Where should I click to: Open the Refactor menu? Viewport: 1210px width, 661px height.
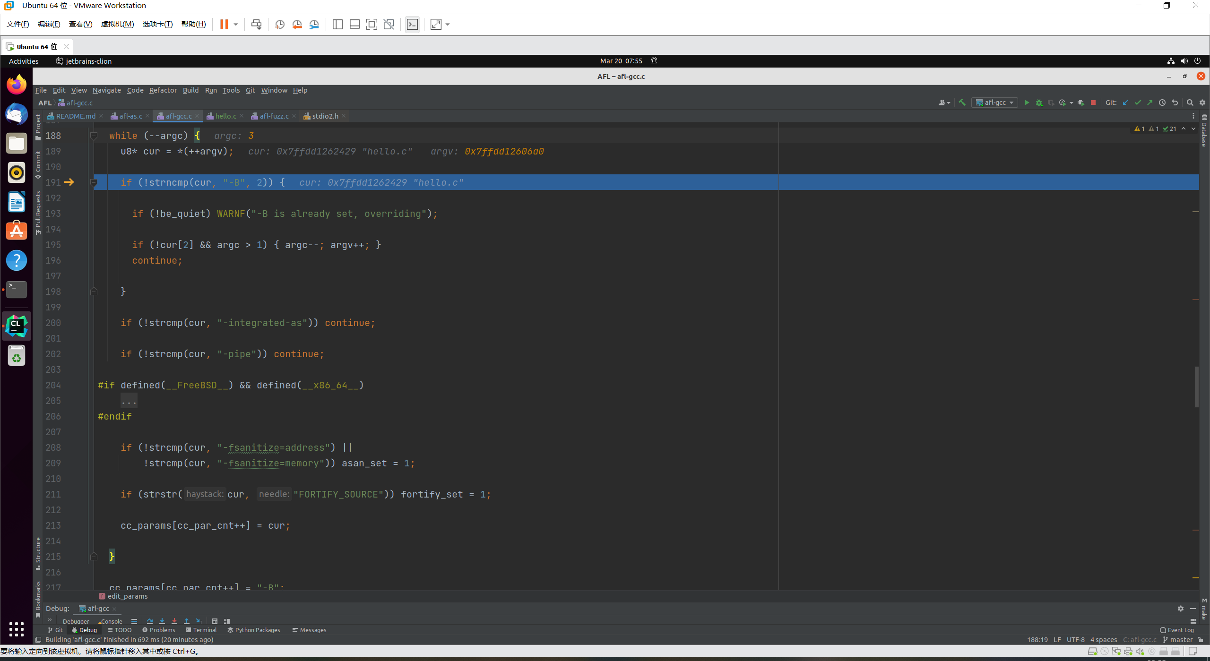[x=163, y=90]
